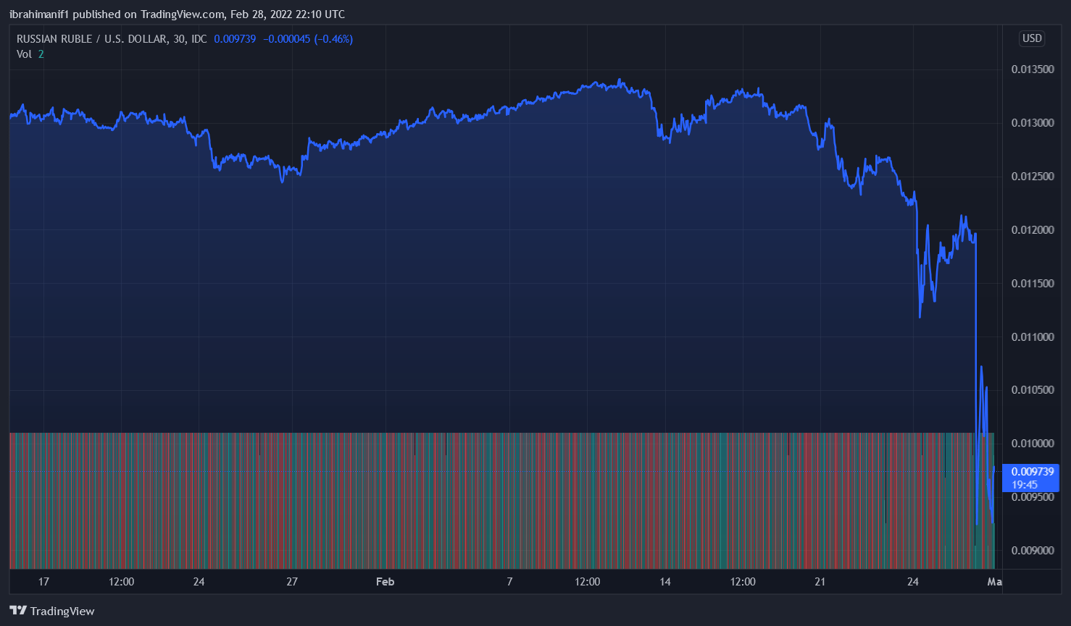Click the Vol indicator label
Screen dimensions: 1071x626
pyautogui.click(x=24, y=54)
